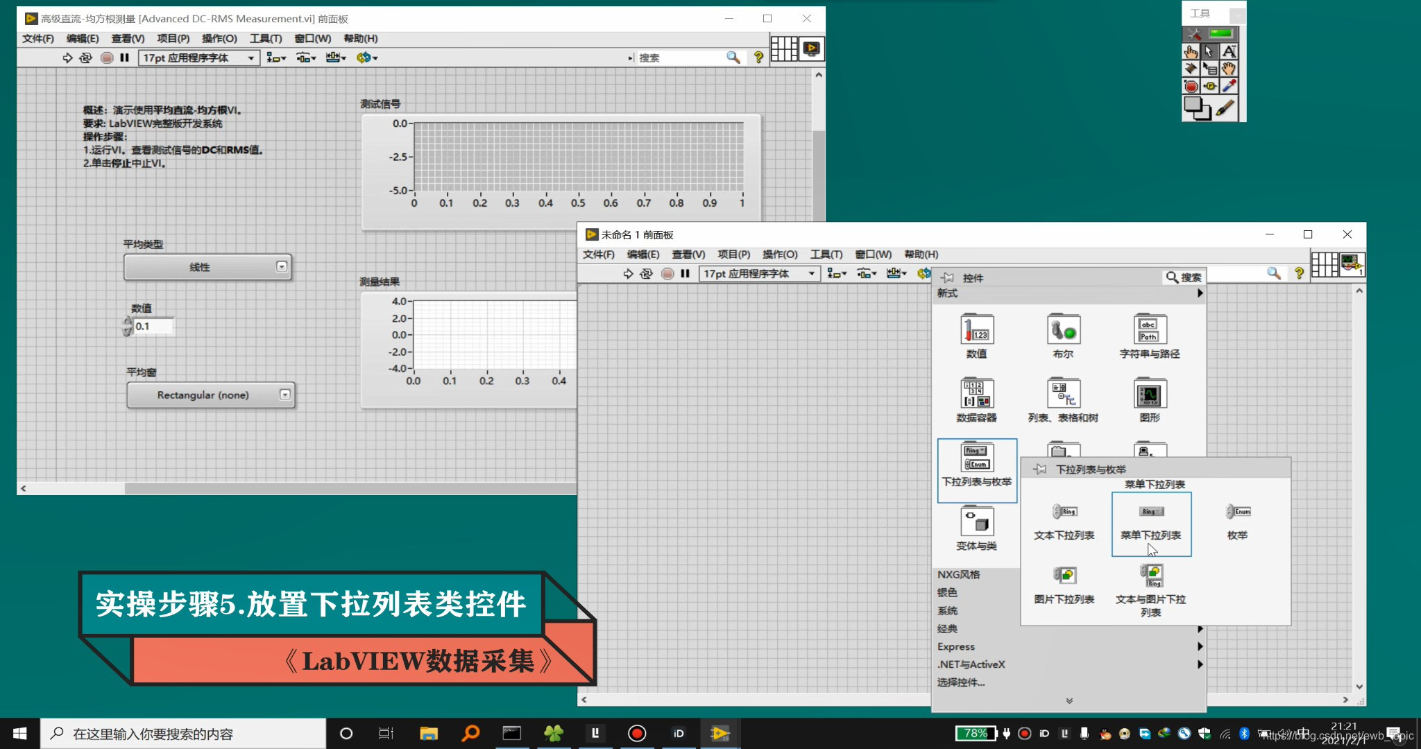The width and height of the screenshot is (1421, 749).
Task: Select the Positioning arrow tool in tools palette
Action: coord(1209,51)
